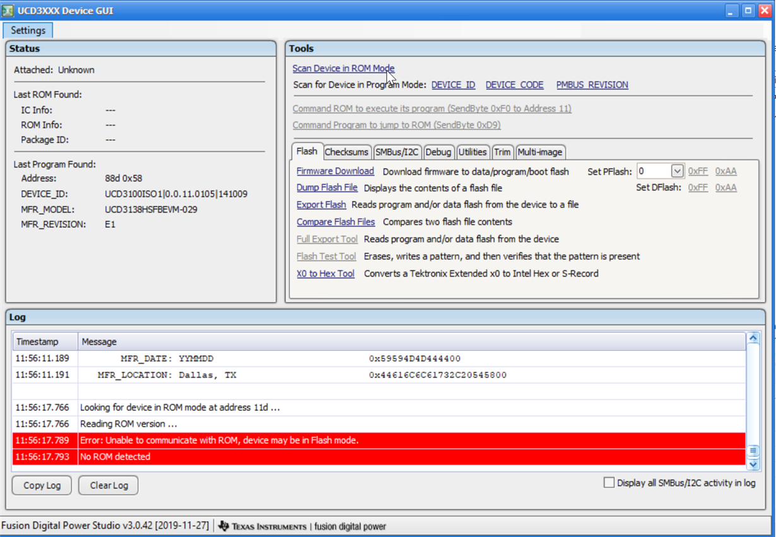Viewport: 776px width, 537px height.
Task: Click the MFR_REVISION value E1
Action: coord(110,224)
